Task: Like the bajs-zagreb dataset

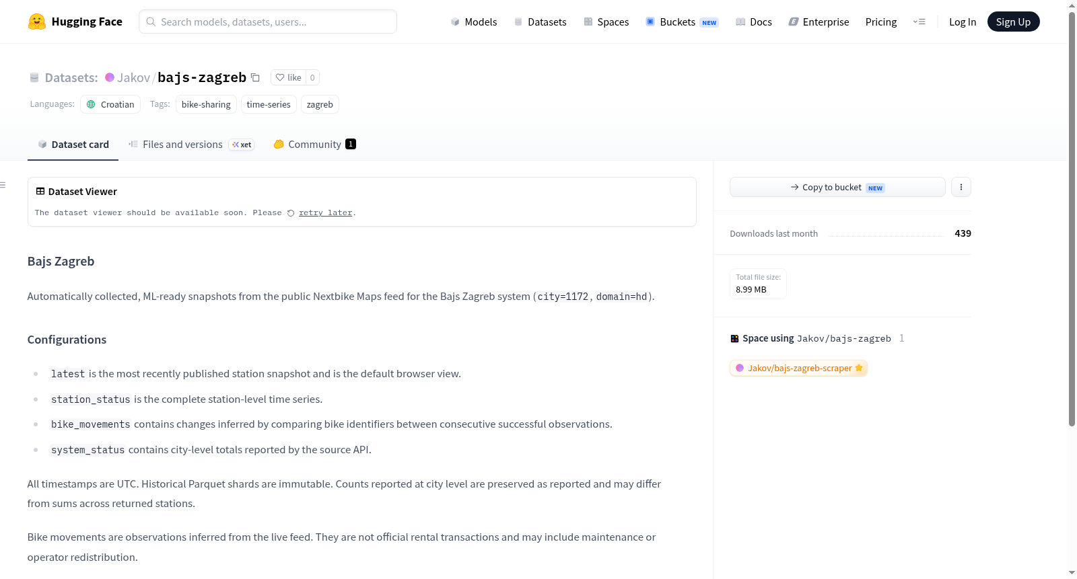Action: tap(288, 77)
